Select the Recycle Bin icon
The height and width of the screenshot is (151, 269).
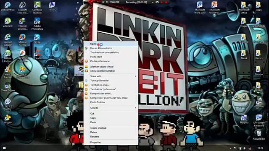point(258,135)
